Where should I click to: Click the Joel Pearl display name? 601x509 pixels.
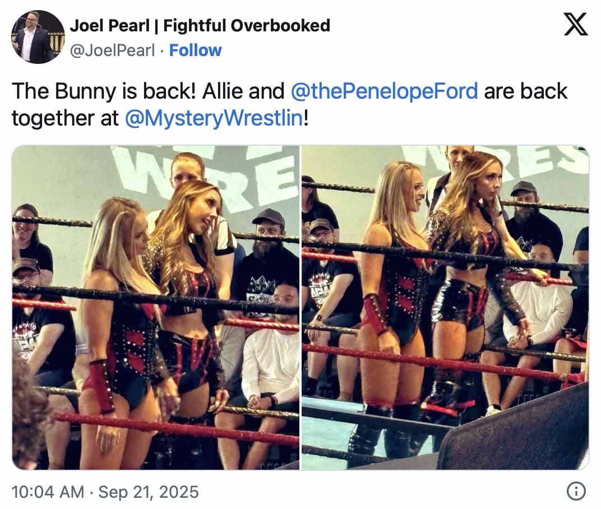coord(110,26)
